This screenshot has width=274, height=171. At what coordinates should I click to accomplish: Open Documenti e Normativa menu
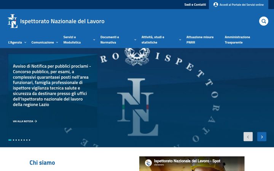click(110, 40)
